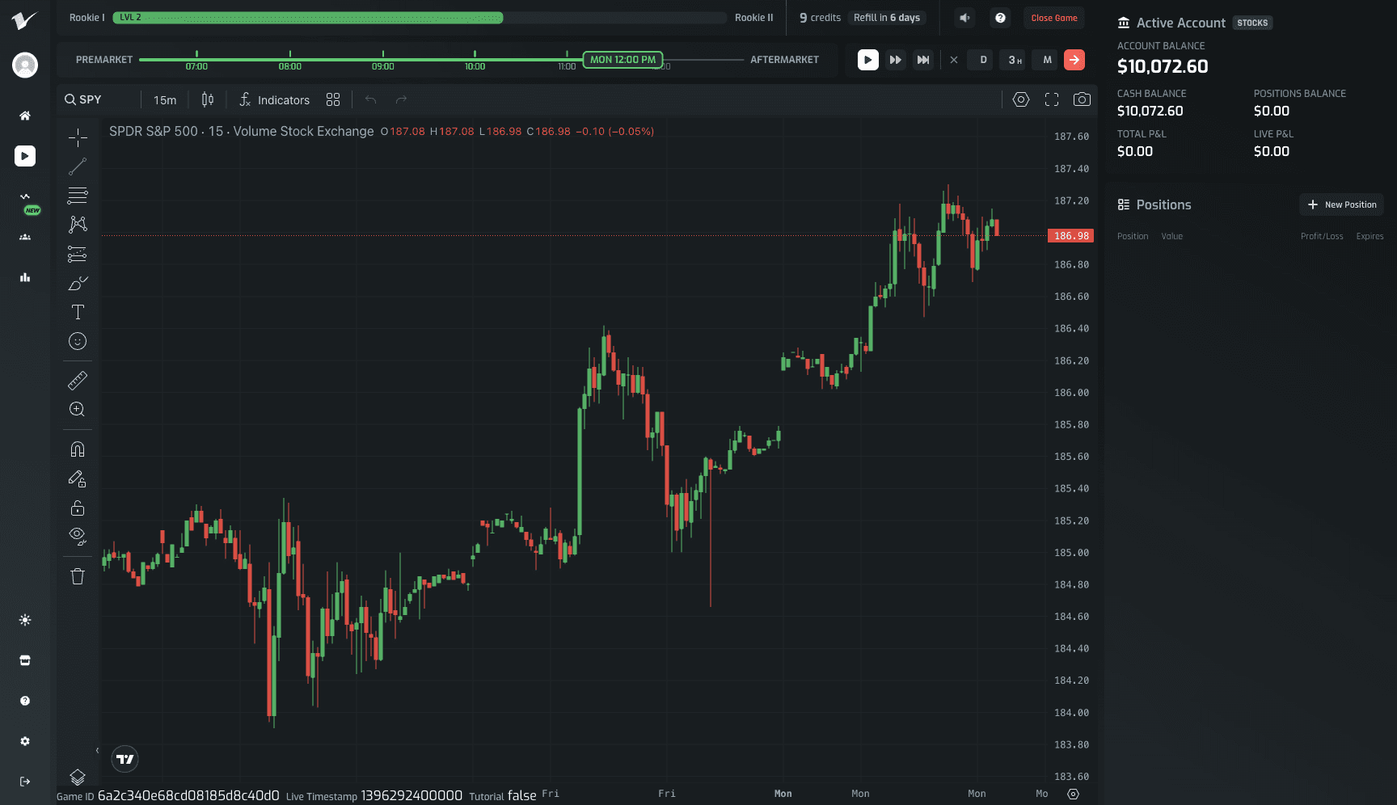Open settings gear in the sidebar
The height and width of the screenshot is (805, 1397).
pos(25,741)
